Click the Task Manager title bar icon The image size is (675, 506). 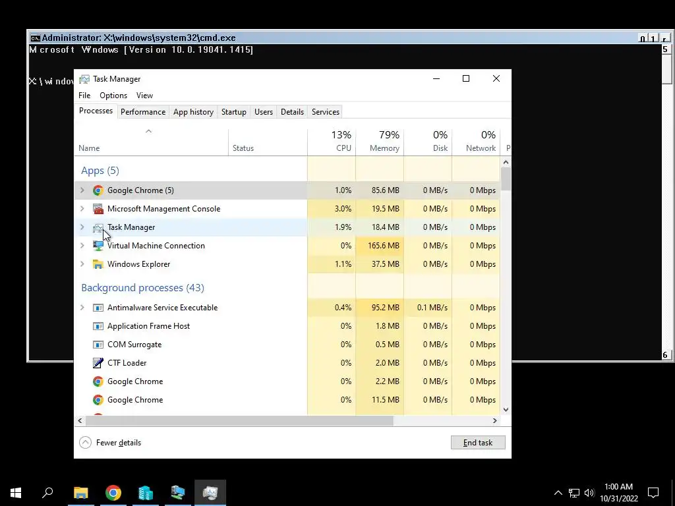click(84, 79)
